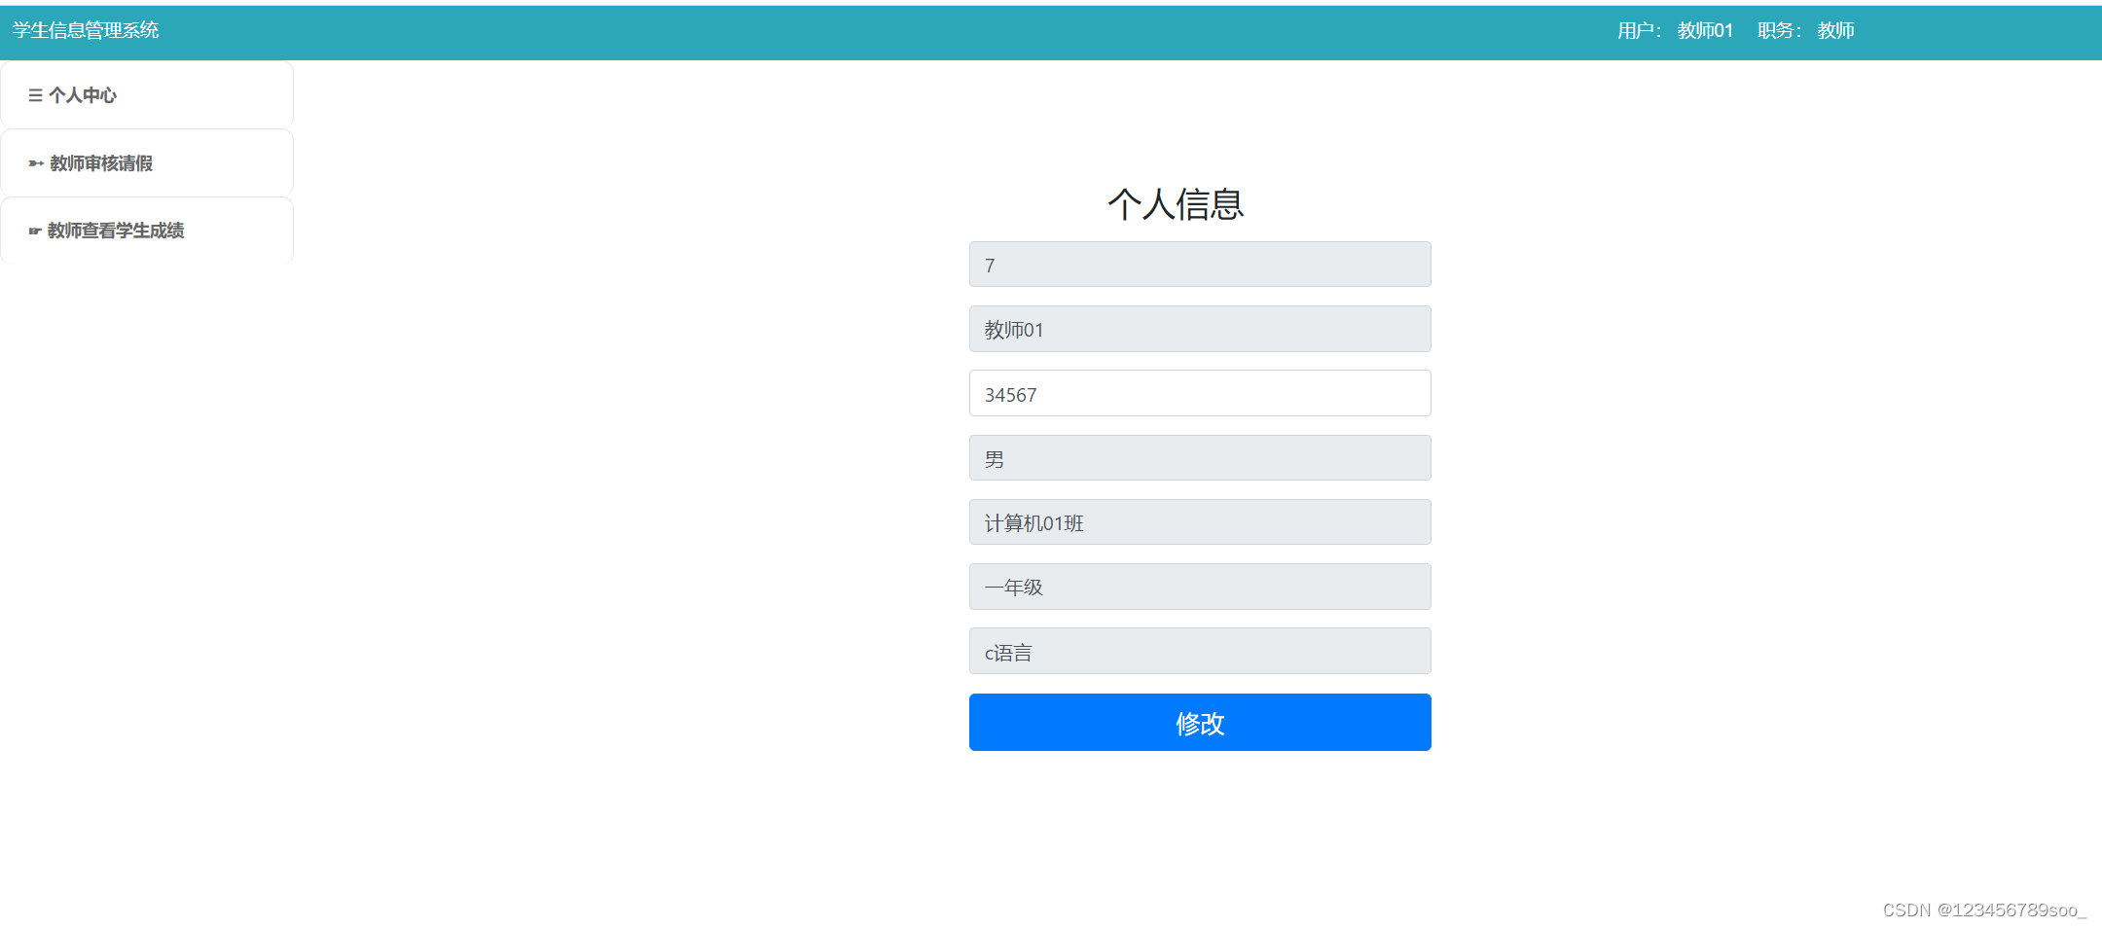Click the ID field showing 7

pyautogui.click(x=1200, y=265)
